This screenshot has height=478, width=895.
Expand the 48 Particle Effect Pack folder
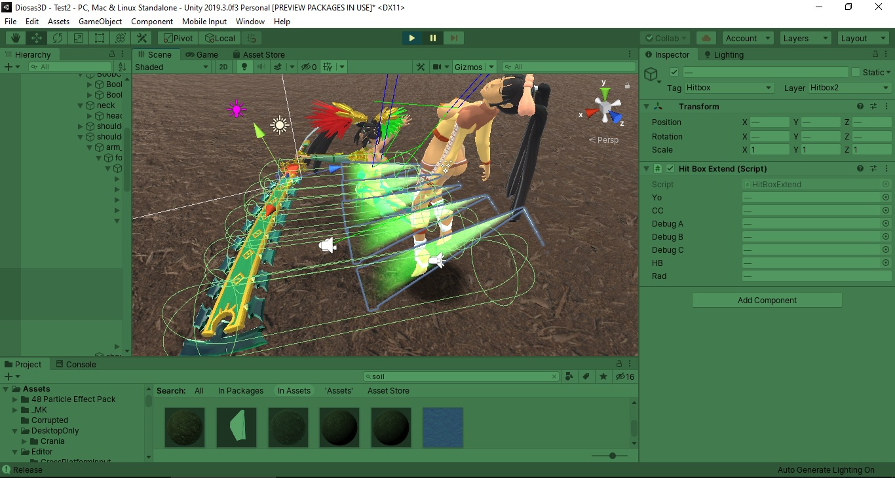pyautogui.click(x=15, y=399)
